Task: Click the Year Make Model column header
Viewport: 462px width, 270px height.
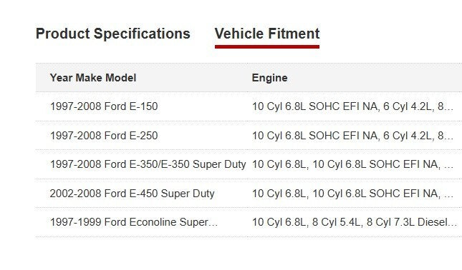Action: pyautogui.click(x=93, y=78)
